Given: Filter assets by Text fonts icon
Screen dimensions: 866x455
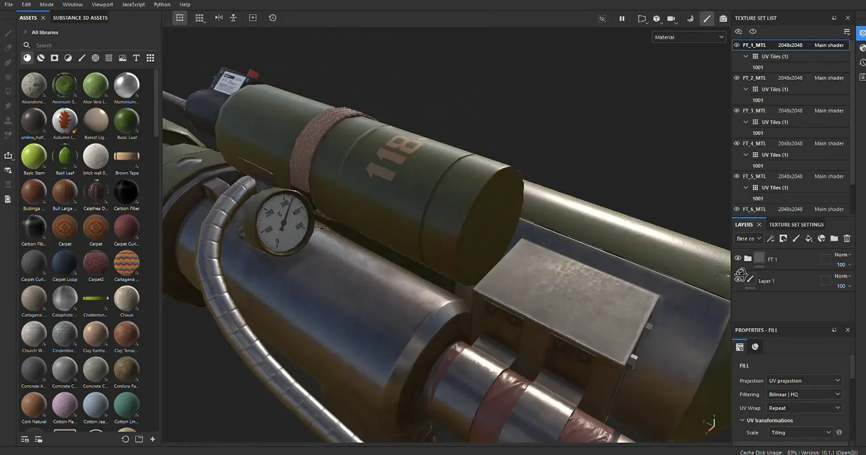Looking at the screenshot, I should (136, 58).
